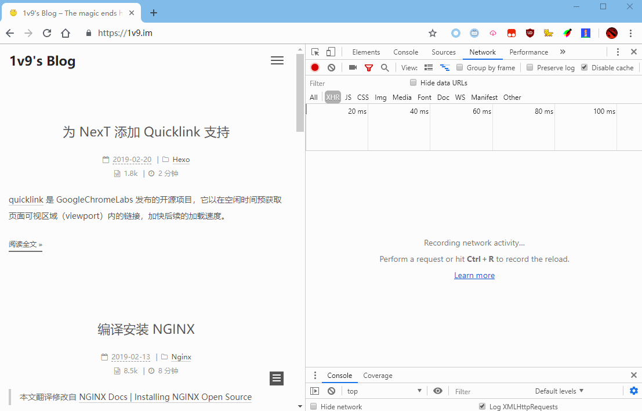
Task: Reload the current page
Action: click(x=47, y=33)
